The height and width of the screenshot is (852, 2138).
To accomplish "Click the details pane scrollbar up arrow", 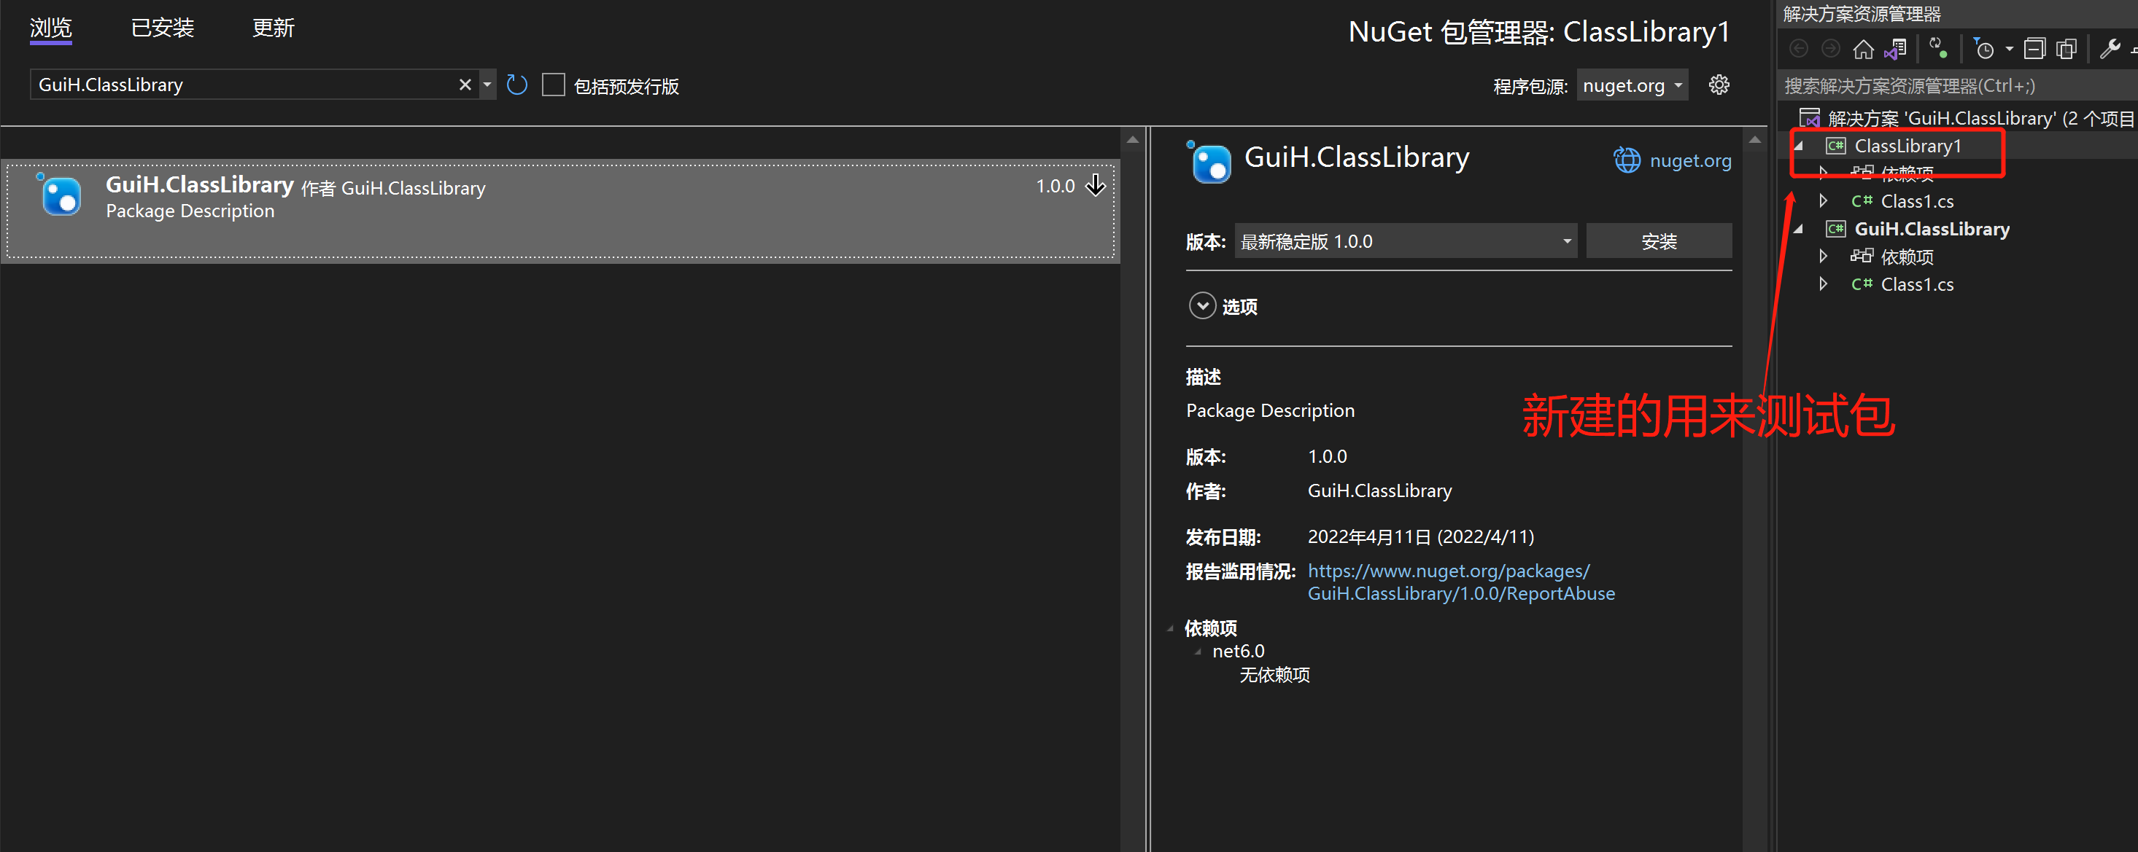I will pos(1754,141).
